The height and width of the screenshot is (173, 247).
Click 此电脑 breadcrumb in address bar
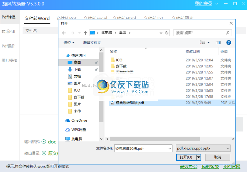(x=106, y=33)
